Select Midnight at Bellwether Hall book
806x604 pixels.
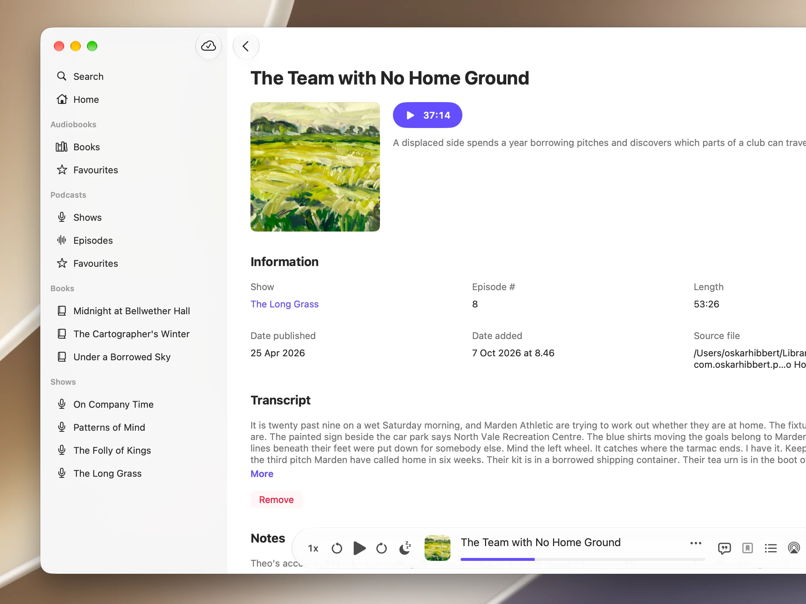click(134, 311)
